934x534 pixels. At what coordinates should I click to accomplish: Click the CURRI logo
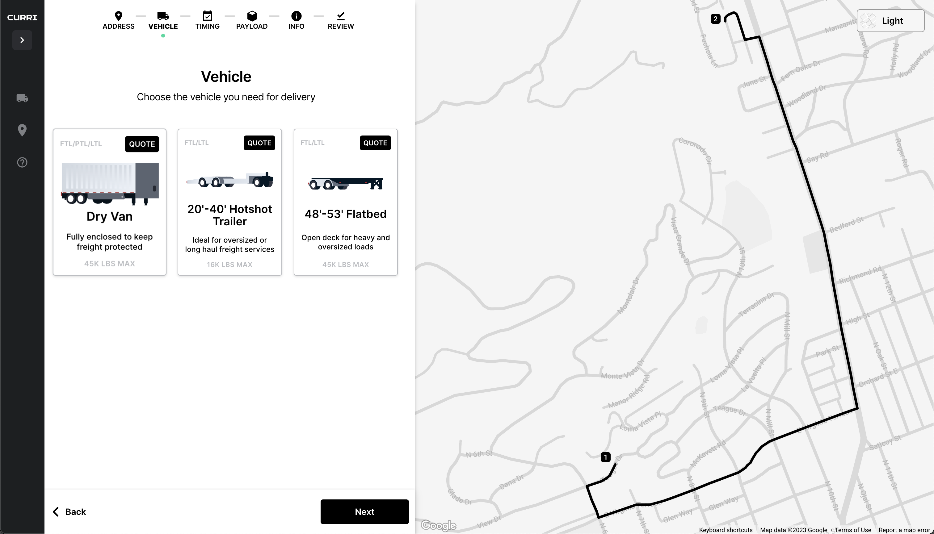point(22,17)
